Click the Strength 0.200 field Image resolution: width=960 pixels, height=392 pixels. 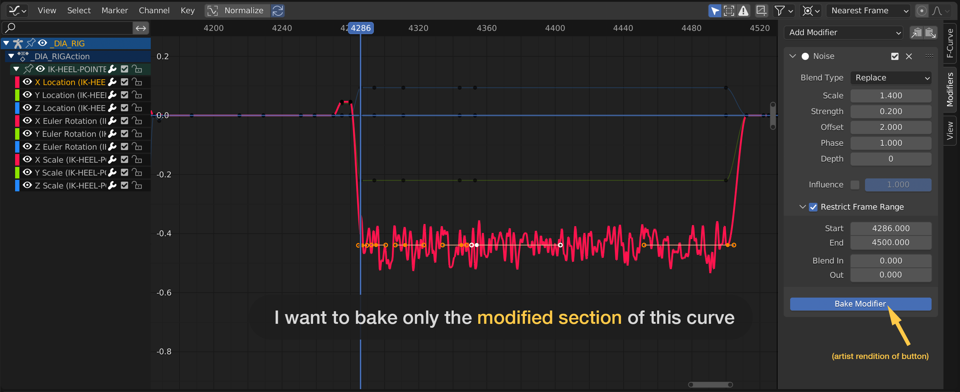pyautogui.click(x=891, y=112)
